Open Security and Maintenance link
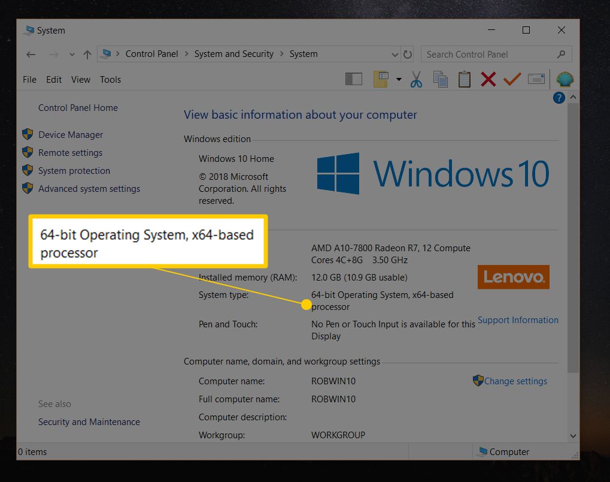The height and width of the screenshot is (482, 610). point(89,422)
